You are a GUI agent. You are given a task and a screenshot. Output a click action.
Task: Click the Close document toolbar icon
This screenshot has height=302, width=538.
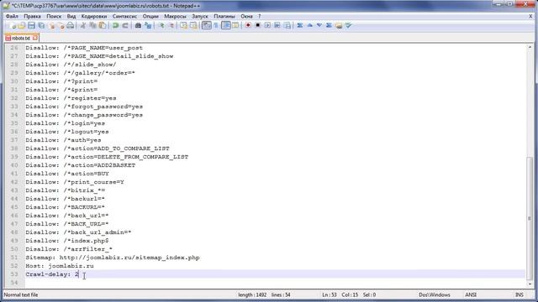(x=51, y=26)
